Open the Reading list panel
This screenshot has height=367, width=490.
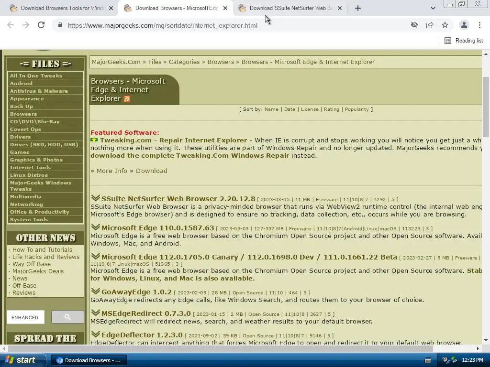[464, 41]
